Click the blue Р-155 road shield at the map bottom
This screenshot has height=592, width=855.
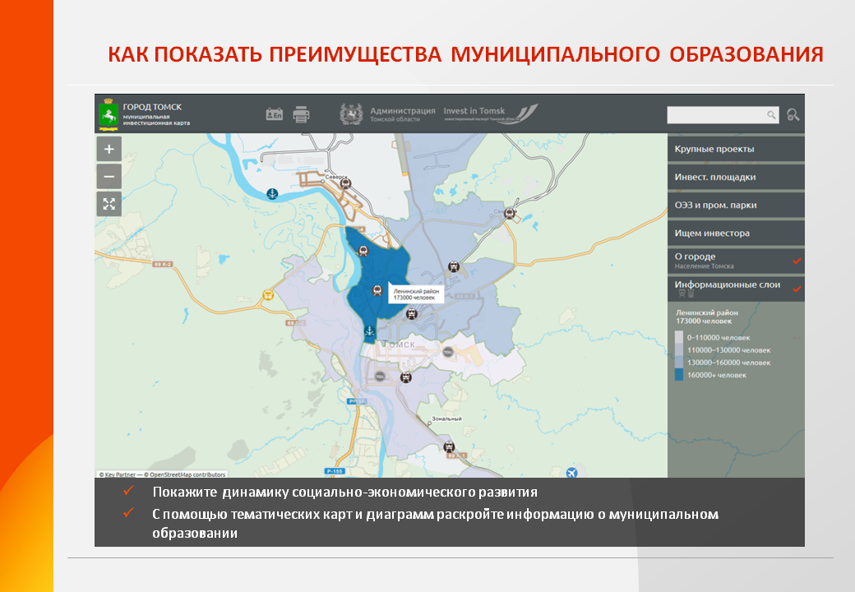tap(335, 471)
